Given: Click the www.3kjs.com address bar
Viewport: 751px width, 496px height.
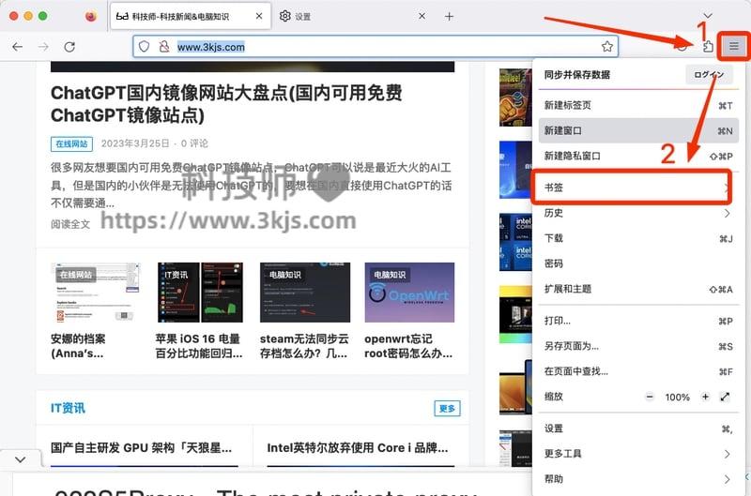Looking at the screenshot, I should click(375, 46).
